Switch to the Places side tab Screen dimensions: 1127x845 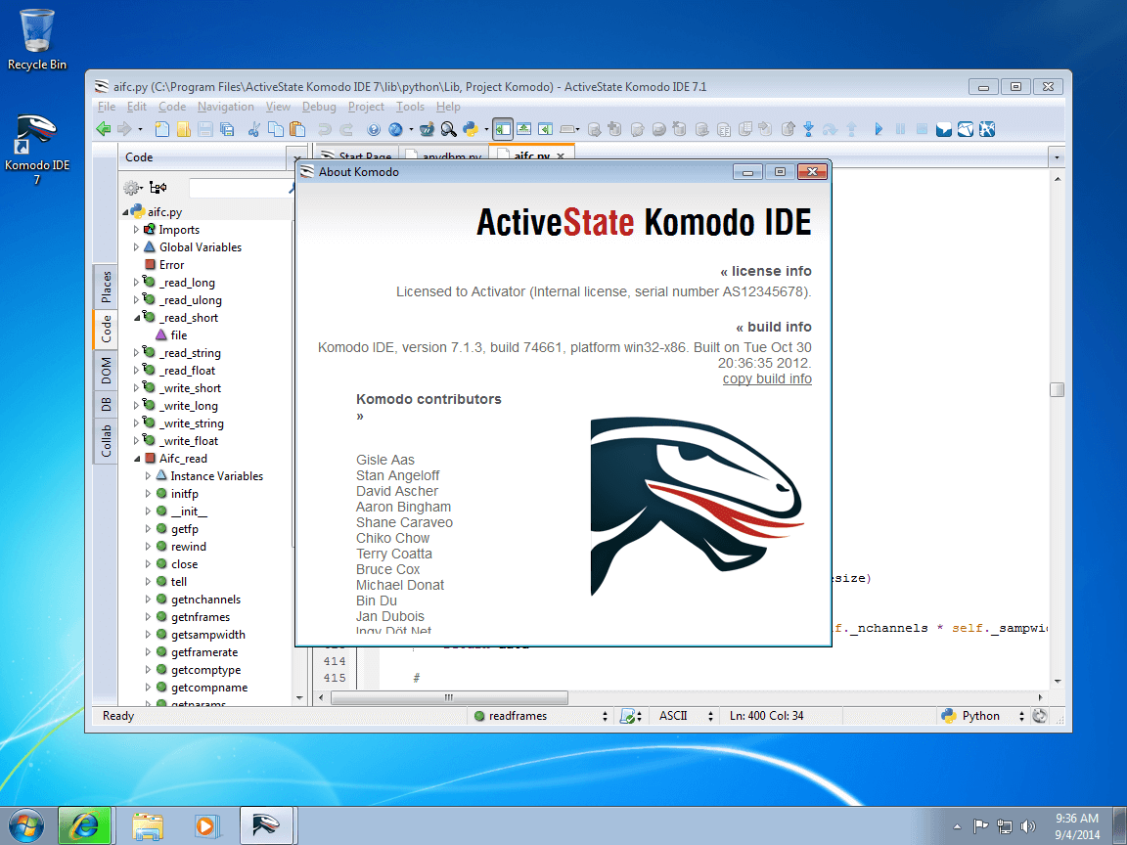106,287
